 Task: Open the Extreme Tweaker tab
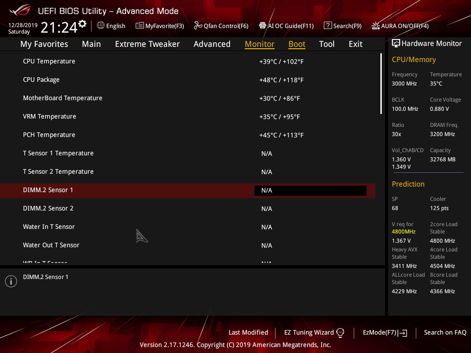[148, 44]
